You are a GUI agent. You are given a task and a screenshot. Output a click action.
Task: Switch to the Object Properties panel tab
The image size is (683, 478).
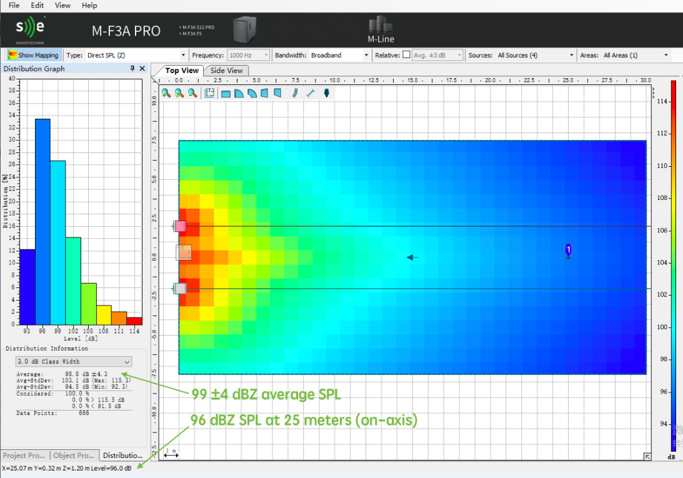pyautogui.click(x=73, y=456)
